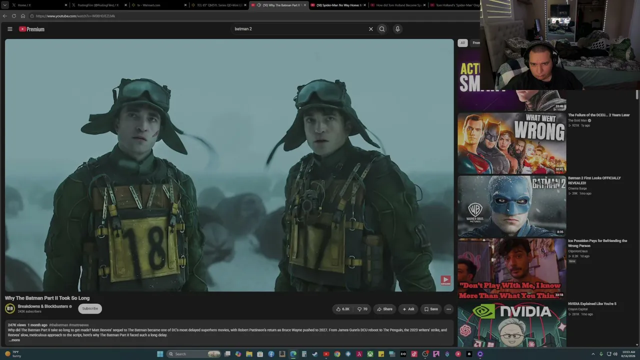Open the Xbox app on taskbar

(370, 354)
